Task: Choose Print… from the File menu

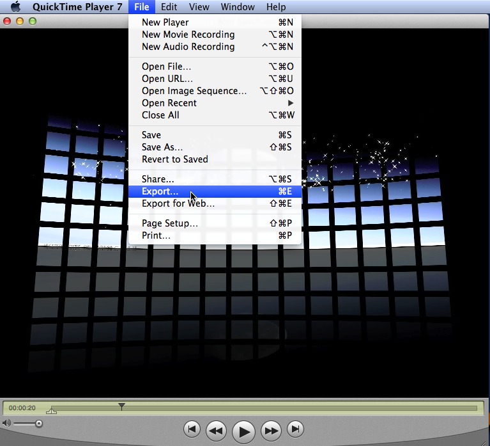Action: [x=215, y=235]
